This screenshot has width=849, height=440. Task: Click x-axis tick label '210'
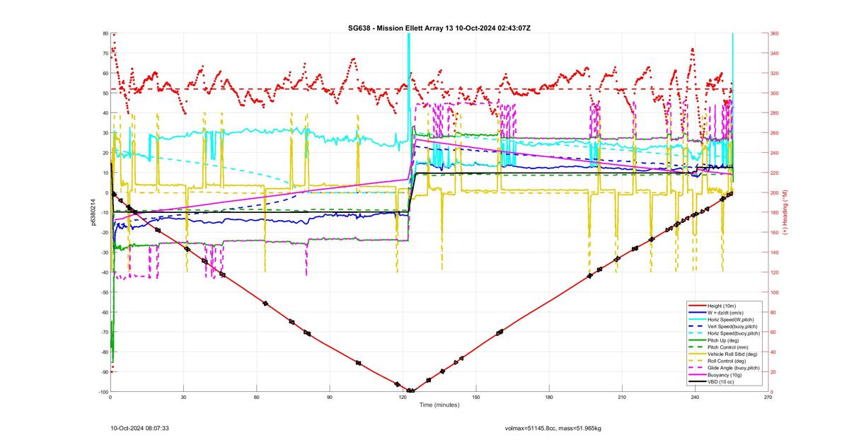click(x=622, y=398)
